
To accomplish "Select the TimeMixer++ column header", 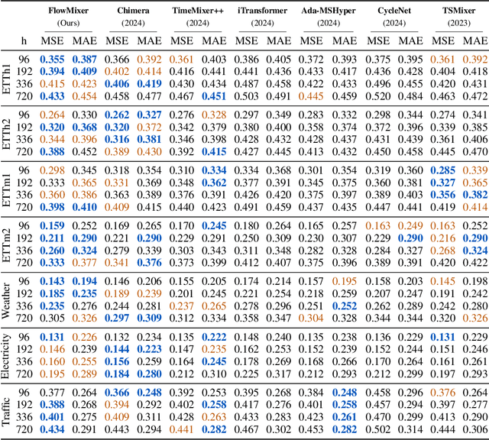I will 198,11.
